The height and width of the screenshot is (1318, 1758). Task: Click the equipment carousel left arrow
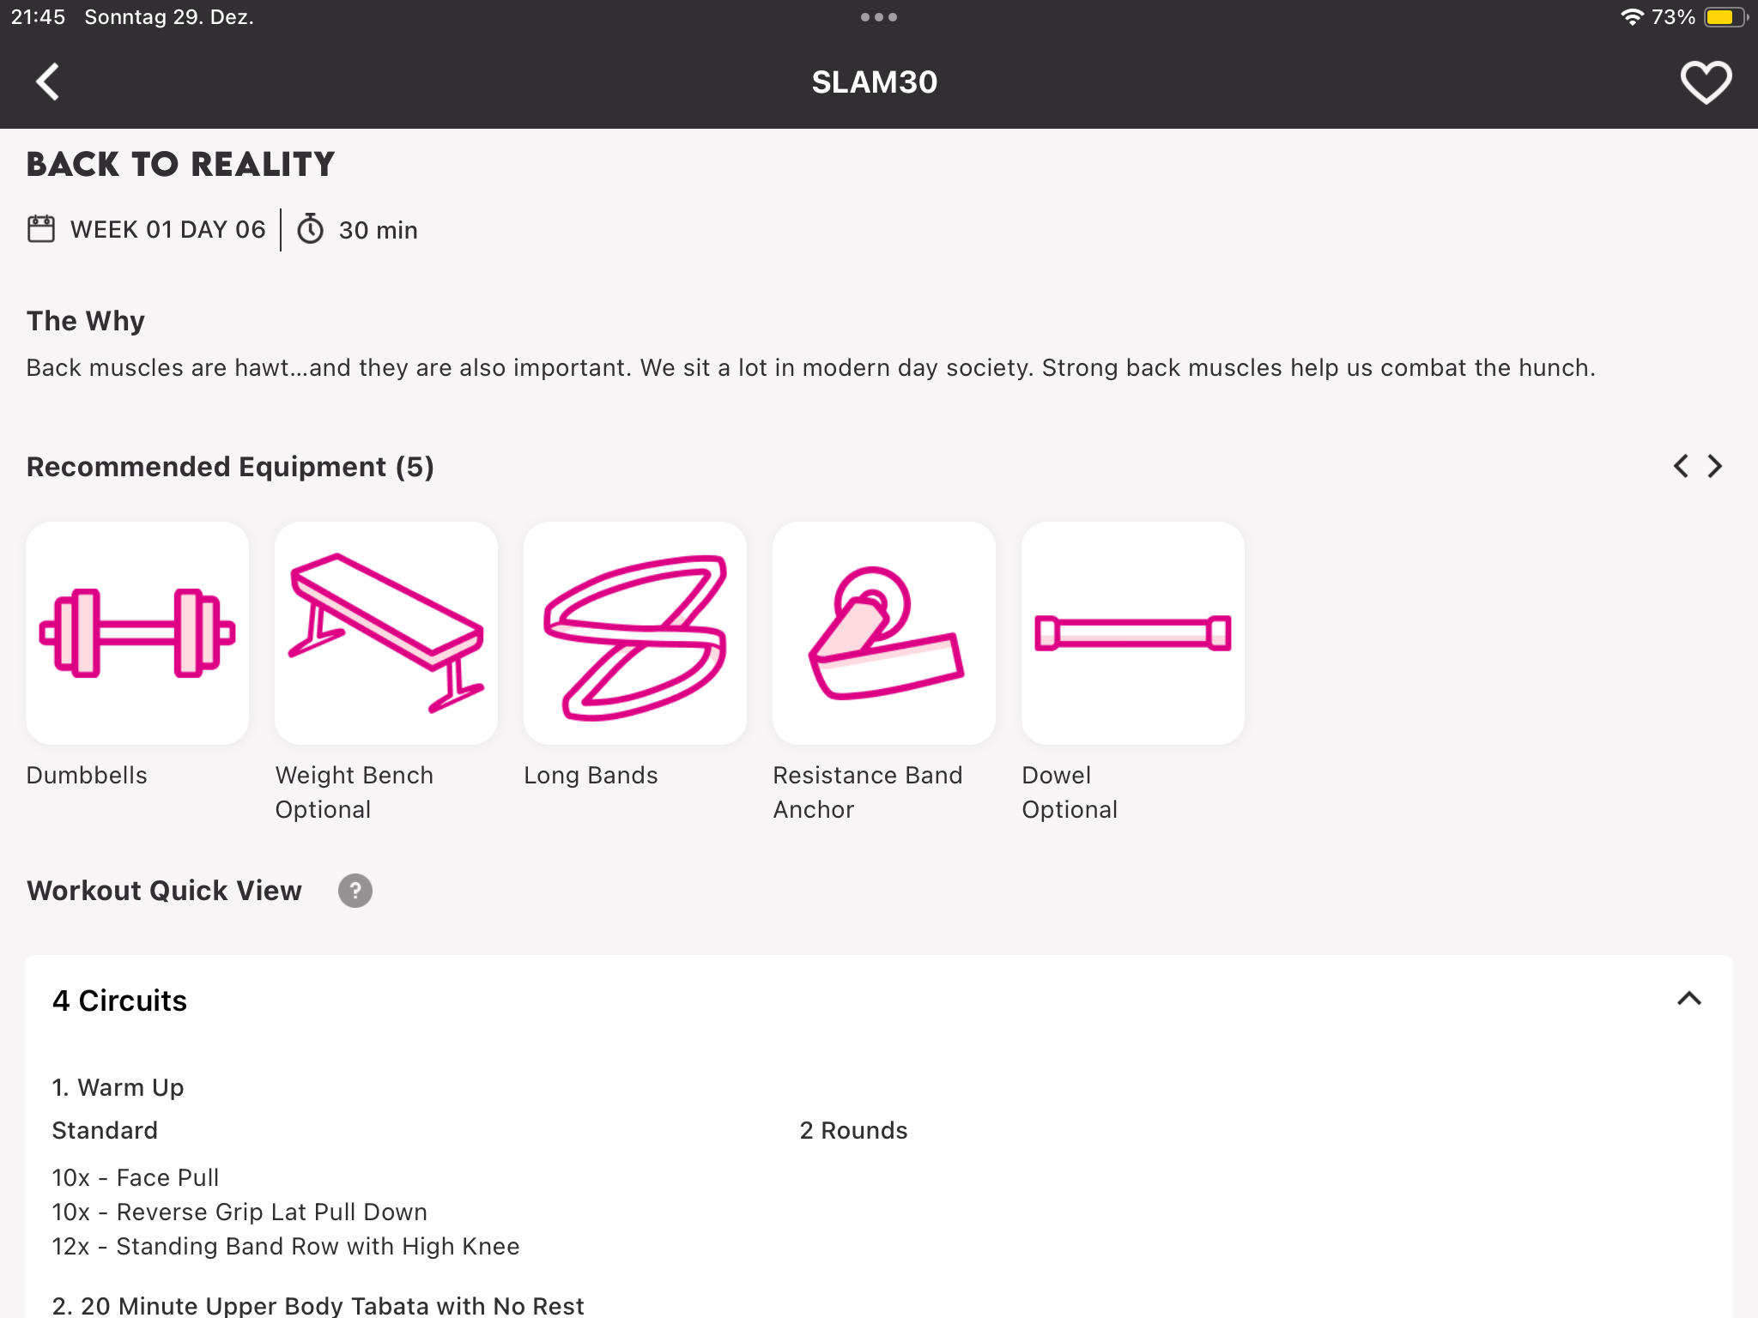[1681, 466]
